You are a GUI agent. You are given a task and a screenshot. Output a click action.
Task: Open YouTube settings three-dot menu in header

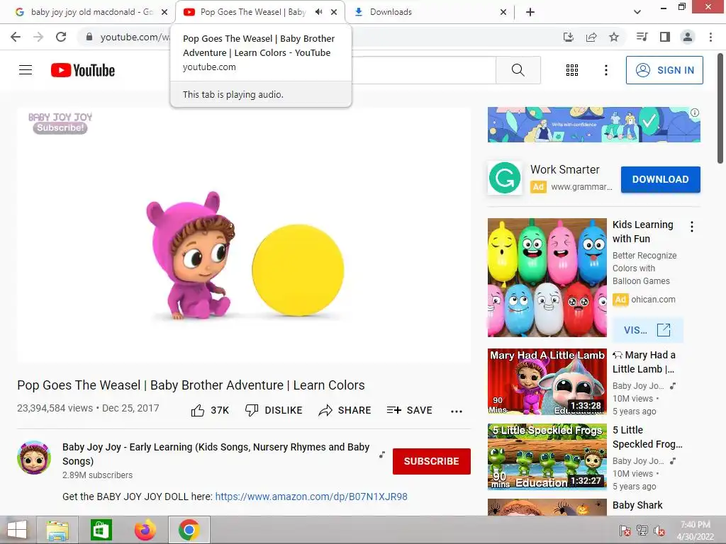pyautogui.click(x=606, y=70)
